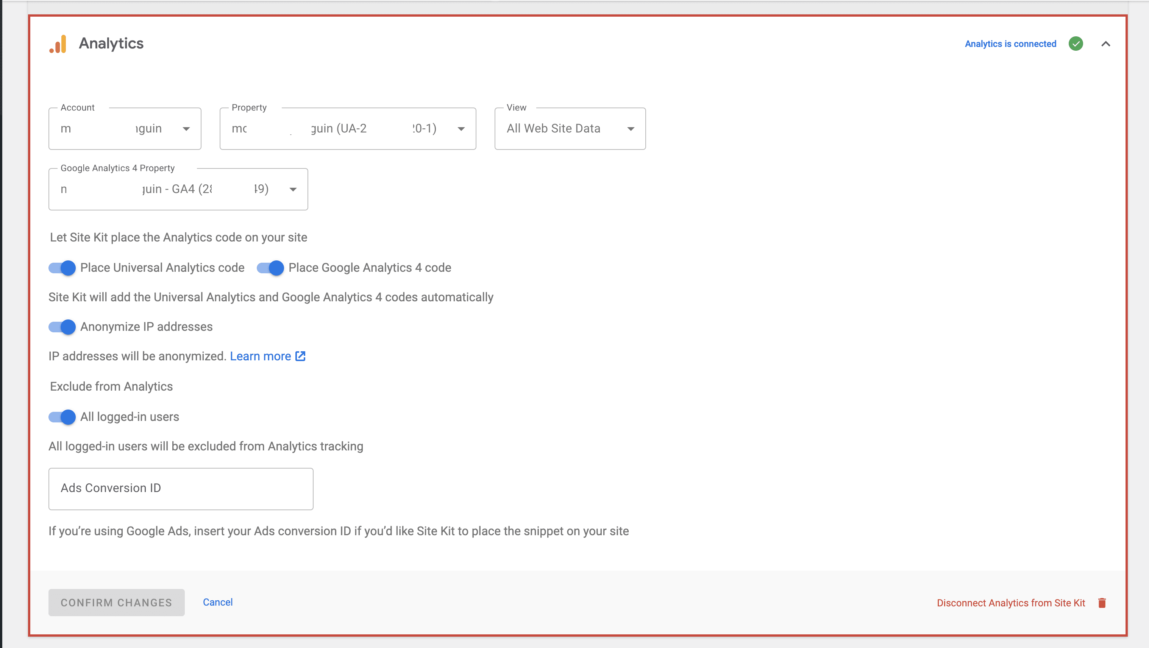Click the 'Exclude from Analytics' heading
This screenshot has width=1149, height=648.
click(x=111, y=386)
